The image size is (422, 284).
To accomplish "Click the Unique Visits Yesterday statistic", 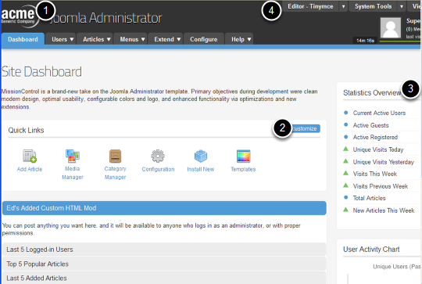I will click(x=384, y=162).
